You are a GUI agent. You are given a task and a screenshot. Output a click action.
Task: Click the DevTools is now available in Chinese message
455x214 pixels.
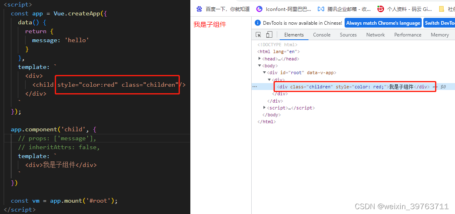click(x=303, y=23)
